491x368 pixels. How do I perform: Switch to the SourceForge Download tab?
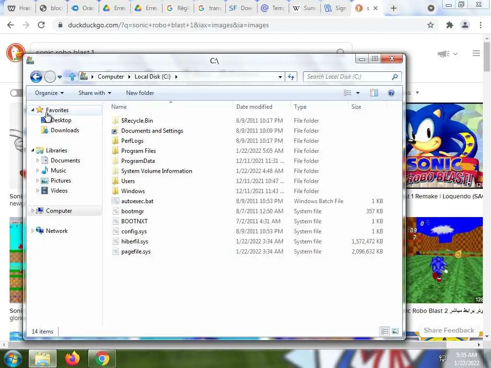tap(241, 8)
